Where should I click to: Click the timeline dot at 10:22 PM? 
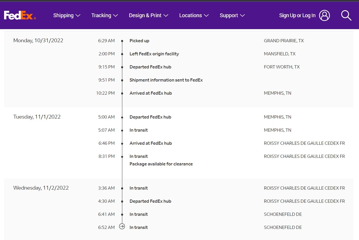(x=122, y=93)
